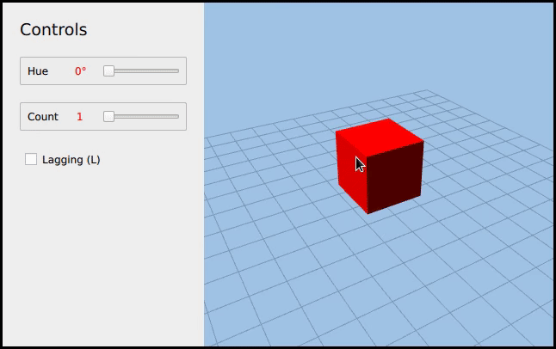Click the top face of the red cube
Screen dimensions: 556x349
coord(380,136)
